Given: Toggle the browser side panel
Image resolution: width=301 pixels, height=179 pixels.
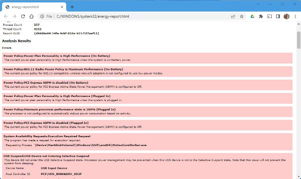Looking at the screenshot, I should click(278, 16).
